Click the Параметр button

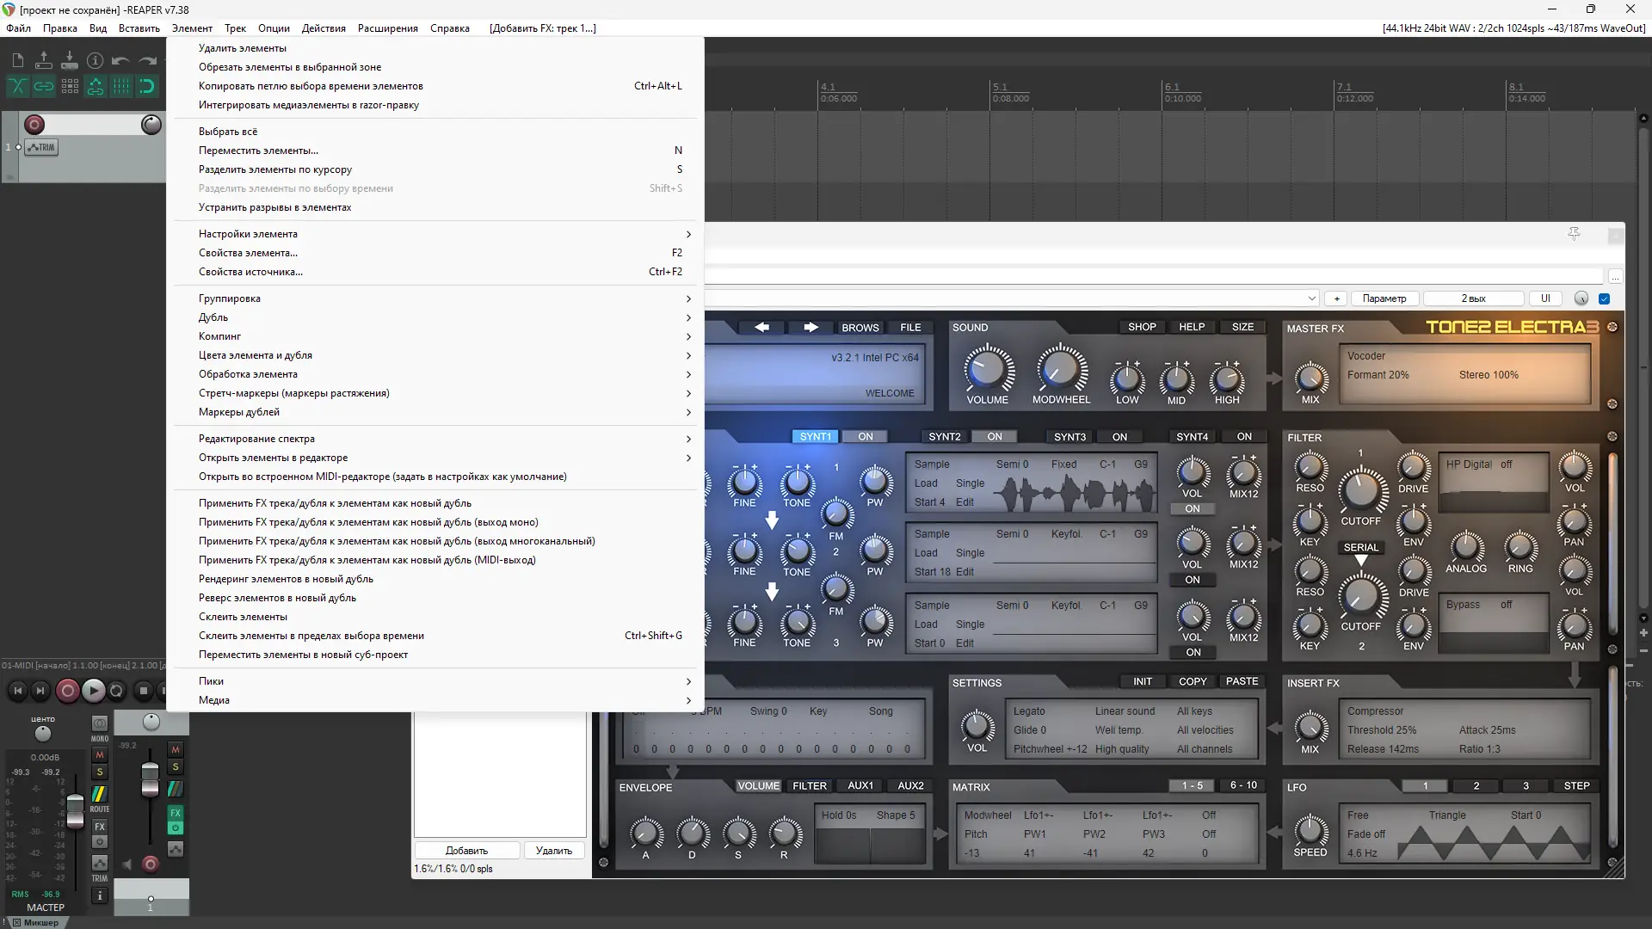click(x=1384, y=298)
